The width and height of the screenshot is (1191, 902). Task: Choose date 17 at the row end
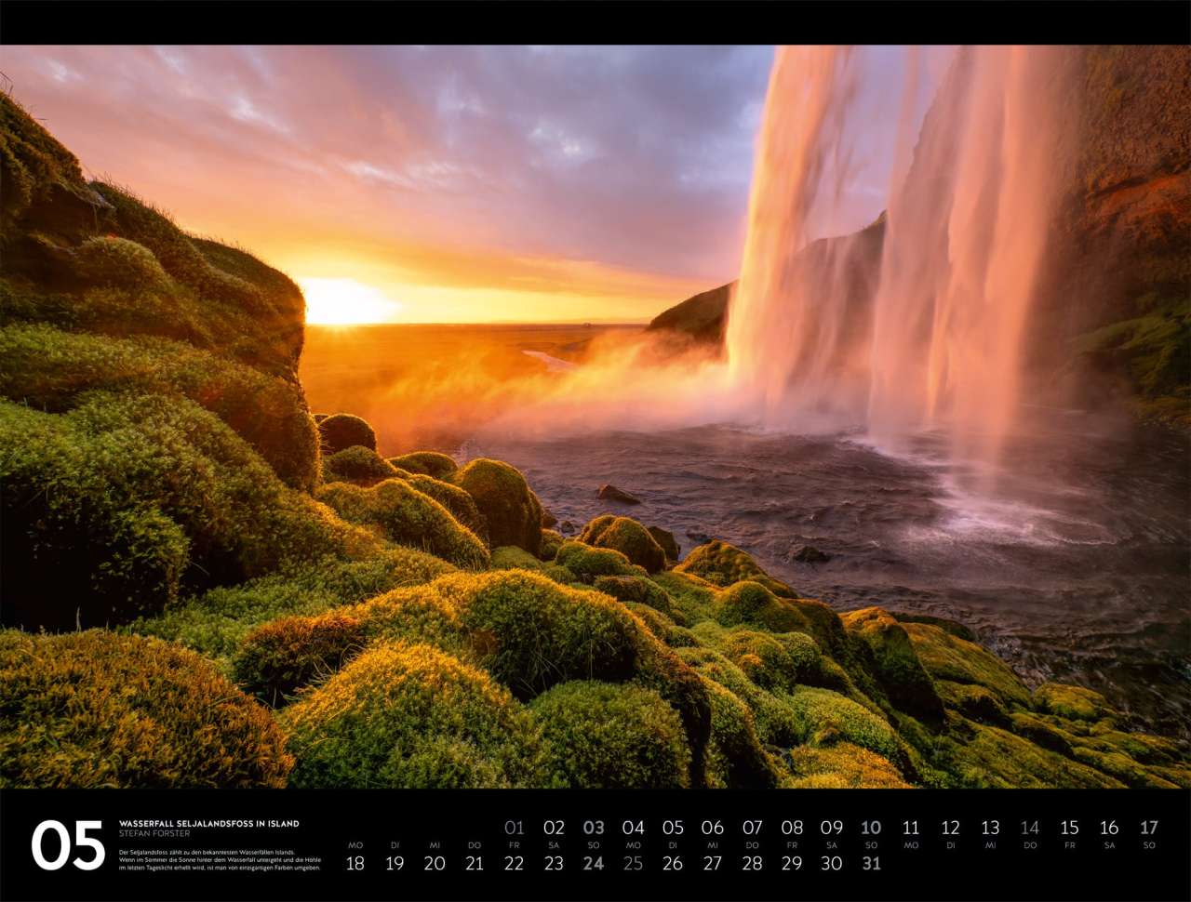point(1149,828)
